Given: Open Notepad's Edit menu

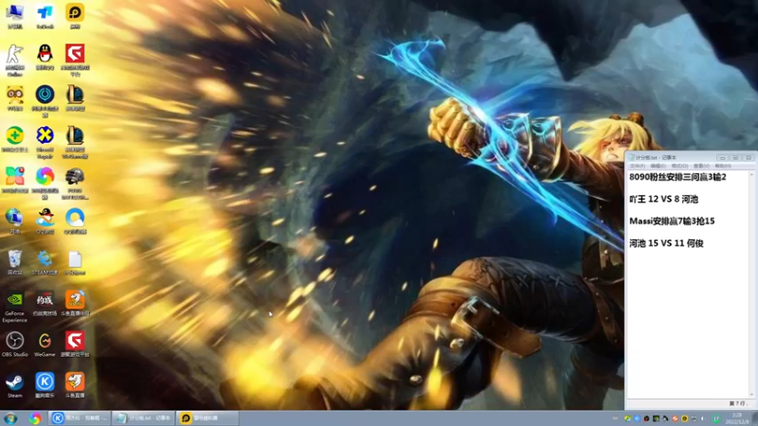Looking at the screenshot, I should click(658, 166).
